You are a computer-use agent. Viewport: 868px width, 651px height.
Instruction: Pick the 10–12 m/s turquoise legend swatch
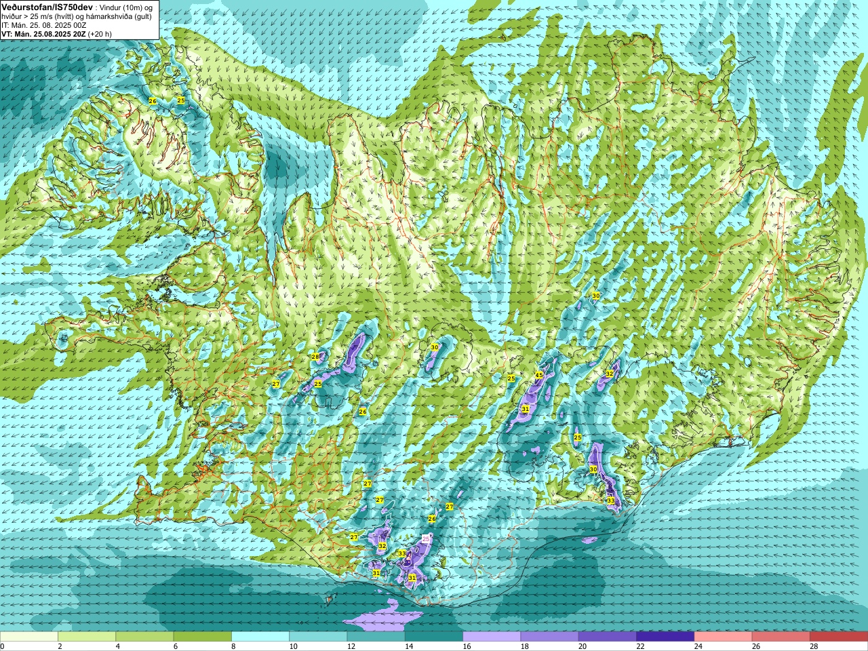click(x=318, y=637)
